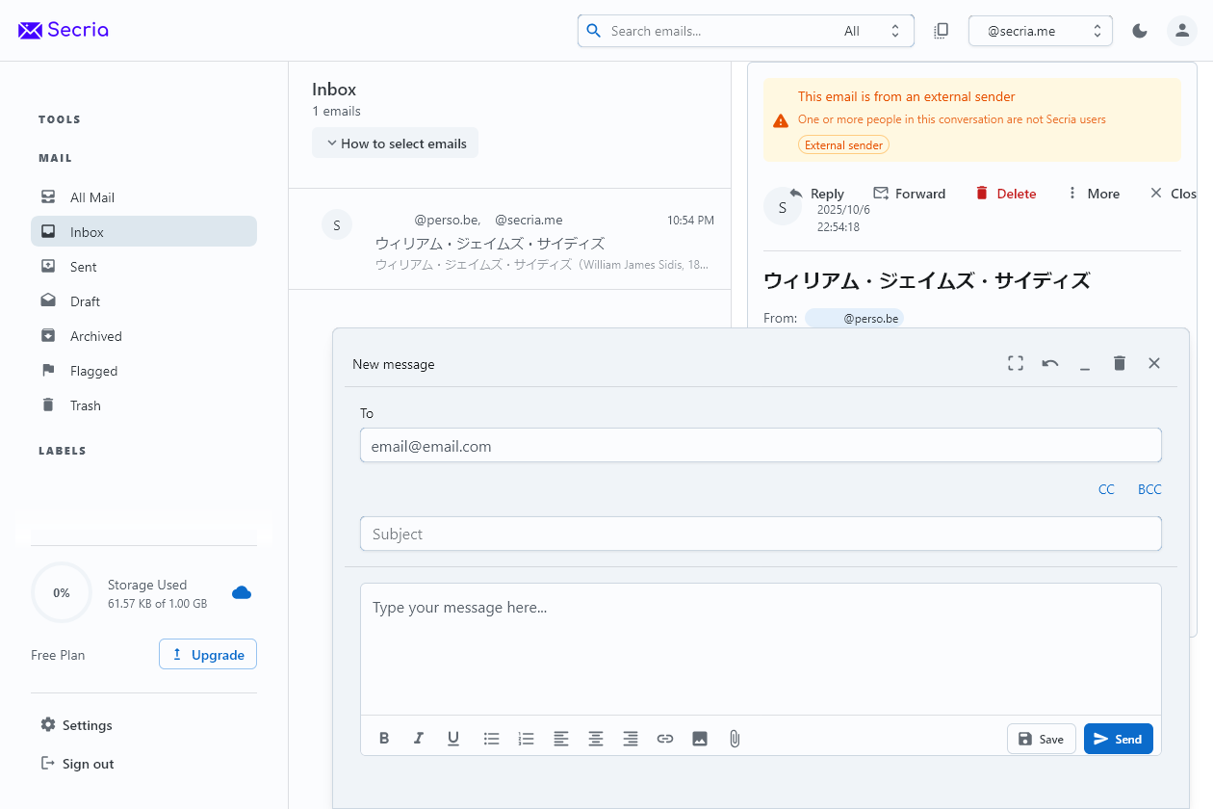Insert a bulleted list in message
Screen dimensions: 1213x809
(492, 739)
